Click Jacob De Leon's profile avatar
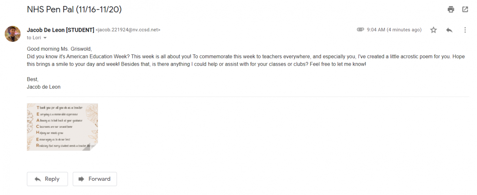The width and height of the screenshot is (477, 195). coord(13,34)
